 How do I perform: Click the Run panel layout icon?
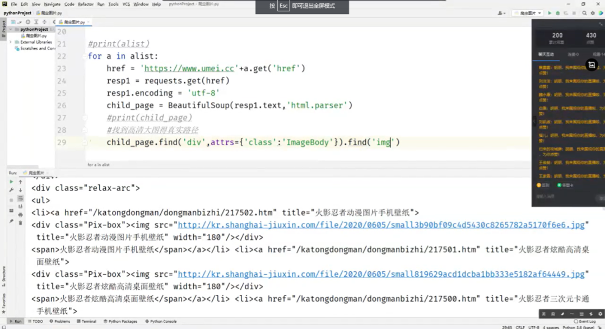(11, 211)
